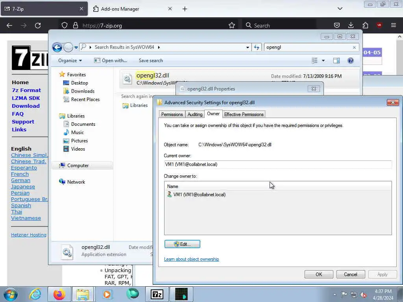Launch Internet Explorer from taskbar
The width and height of the screenshot is (403, 302).
coord(35,294)
